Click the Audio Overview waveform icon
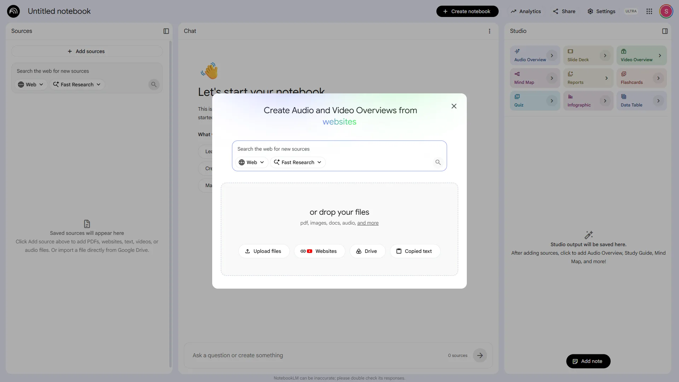This screenshot has height=382, width=679. [x=517, y=51]
